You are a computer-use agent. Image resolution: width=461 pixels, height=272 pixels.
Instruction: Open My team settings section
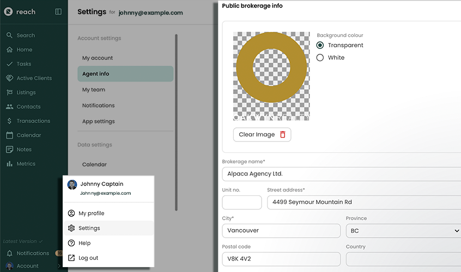[94, 90]
